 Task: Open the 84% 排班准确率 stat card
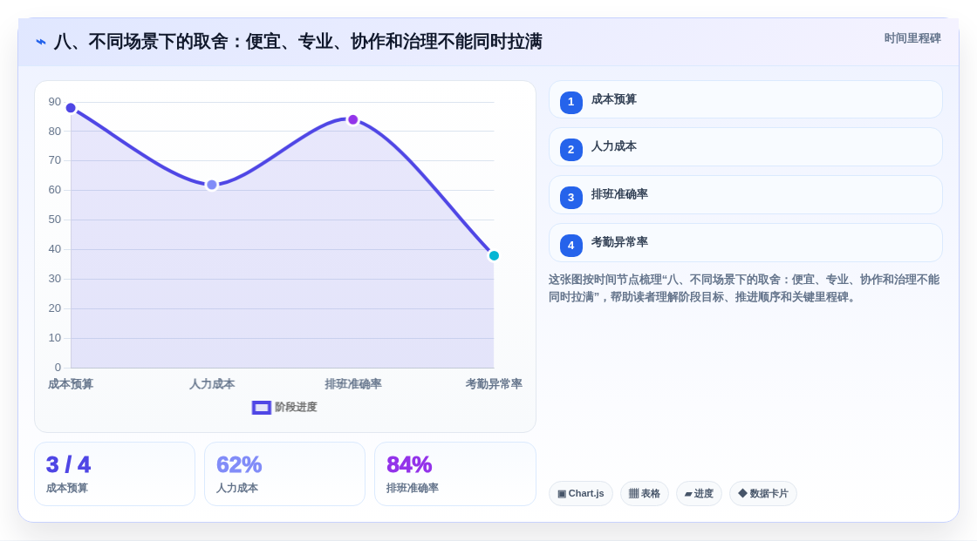click(454, 474)
